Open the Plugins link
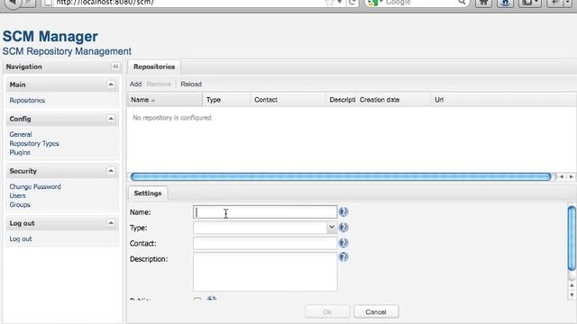577x324 pixels. 20,152
